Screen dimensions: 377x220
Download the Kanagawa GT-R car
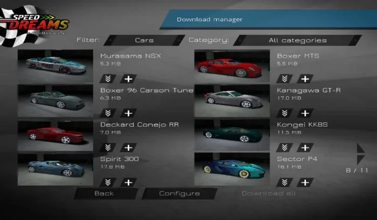tap(285, 113)
